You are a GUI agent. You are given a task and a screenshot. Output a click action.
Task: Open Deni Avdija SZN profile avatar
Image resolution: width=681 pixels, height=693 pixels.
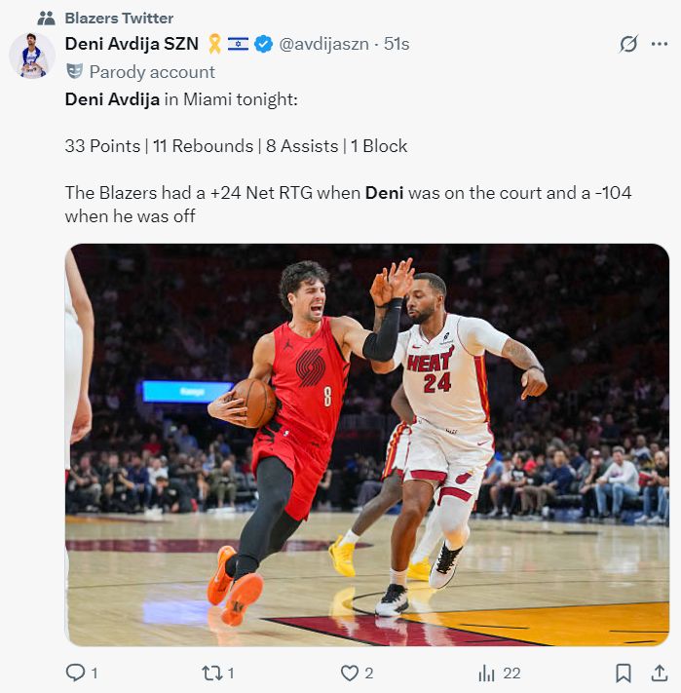tap(32, 56)
